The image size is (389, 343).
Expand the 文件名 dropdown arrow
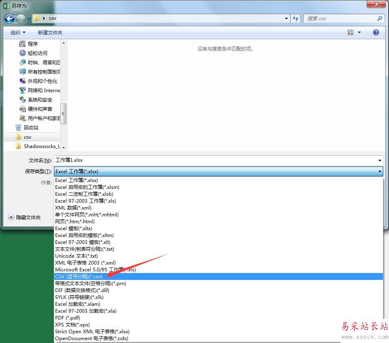380,160
